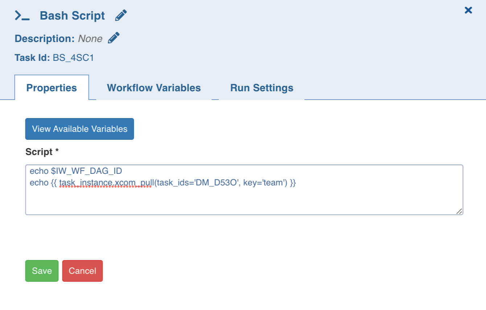Close the Bash Script dialog
This screenshot has width=486, height=310.
468,10
